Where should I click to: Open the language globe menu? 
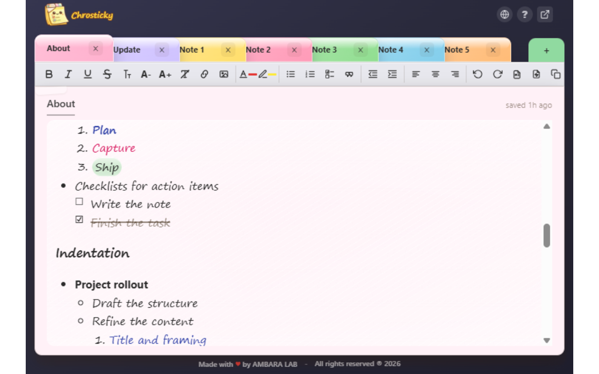click(504, 14)
